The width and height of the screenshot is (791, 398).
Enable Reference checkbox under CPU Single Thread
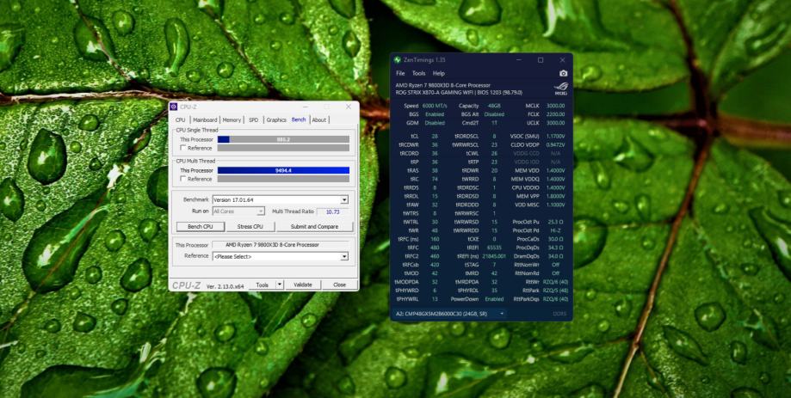[183, 148]
